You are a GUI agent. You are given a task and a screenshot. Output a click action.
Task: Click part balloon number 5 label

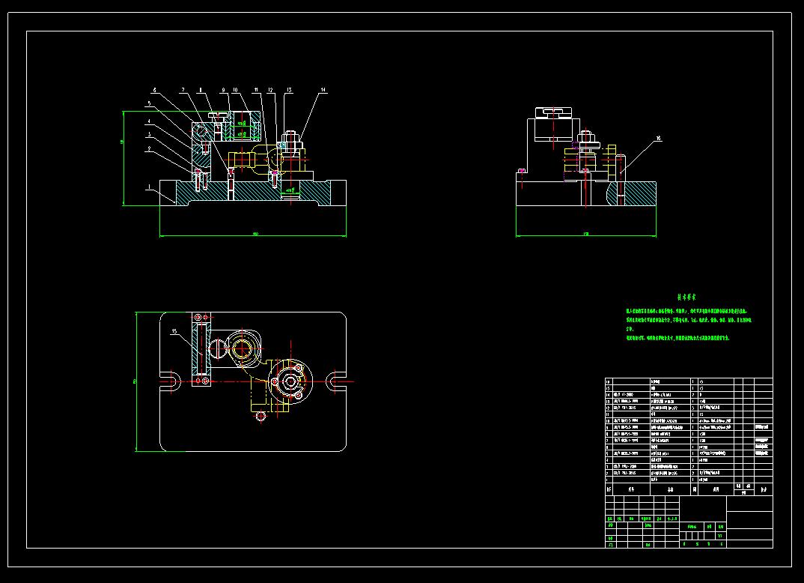click(x=149, y=103)
